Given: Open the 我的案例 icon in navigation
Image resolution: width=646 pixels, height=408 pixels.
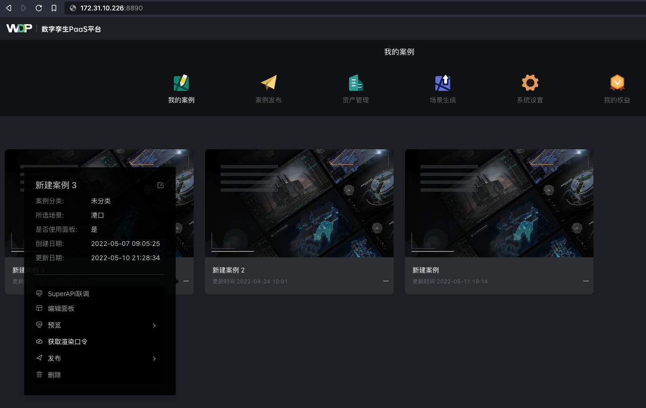Looking at the screenshot, I should [181, 83].
